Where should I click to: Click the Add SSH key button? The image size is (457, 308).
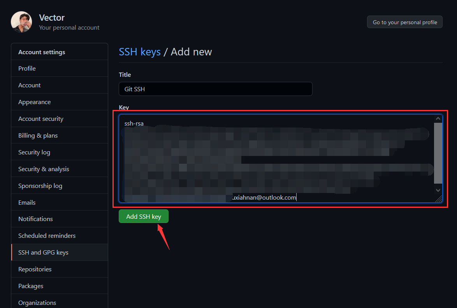point(143,216)
